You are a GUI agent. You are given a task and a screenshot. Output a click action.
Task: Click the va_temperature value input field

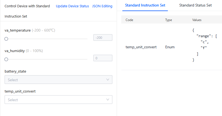click(x=103, y=37)
